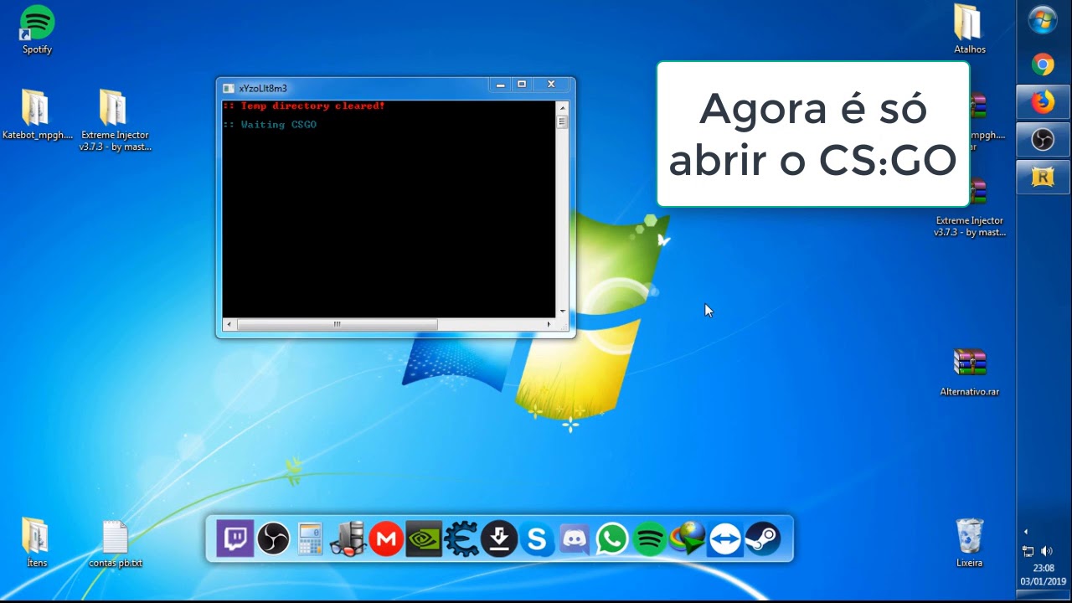Image resolution: width=1072 pixels, height=603 pixels.
Task: Click the 'Waiting CSGO' console line
Action: [270, 125]
